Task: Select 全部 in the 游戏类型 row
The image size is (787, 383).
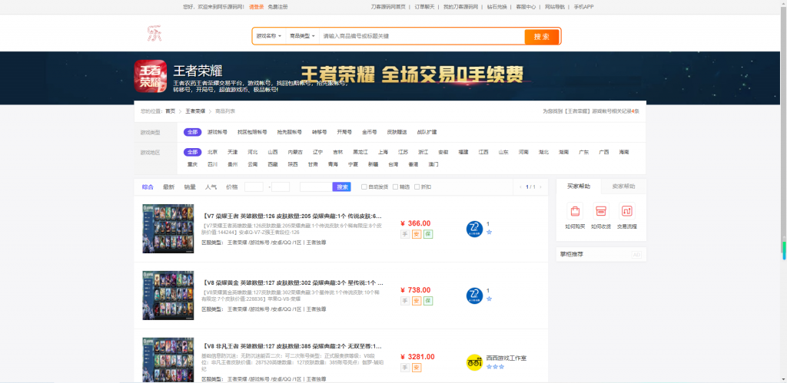Action: (192, 132)
